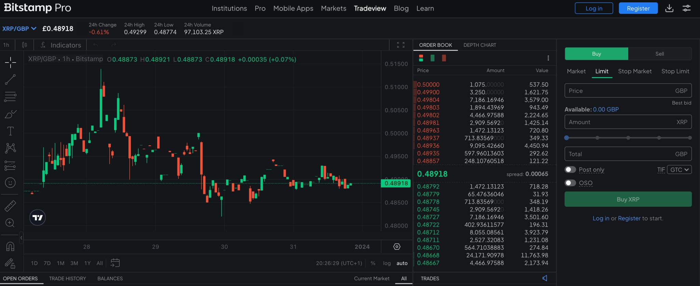The height and width of the screenshot is (286, 700).
Task: Toggle magnet mode for drawings
Action: [10, 246]
